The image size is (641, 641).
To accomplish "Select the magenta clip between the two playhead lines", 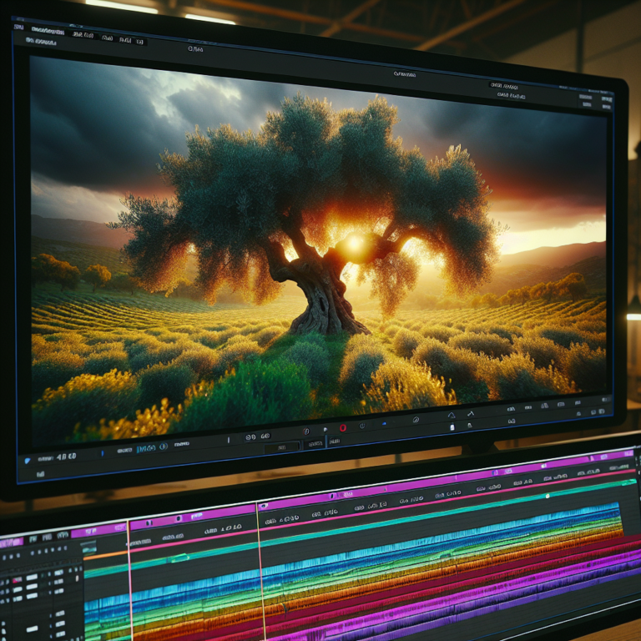I will pyautogui.click(x=193, y=518).
